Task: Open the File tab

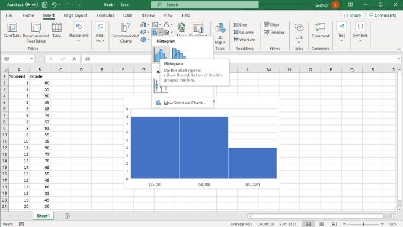Action: point(9,15)
